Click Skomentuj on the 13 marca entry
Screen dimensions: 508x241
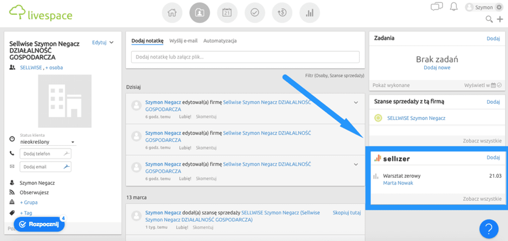(x=203, y=227)
